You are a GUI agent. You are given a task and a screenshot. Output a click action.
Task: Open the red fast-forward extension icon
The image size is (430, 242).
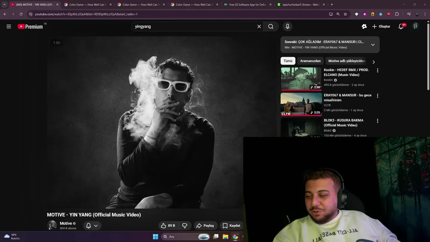pos(389,14)
